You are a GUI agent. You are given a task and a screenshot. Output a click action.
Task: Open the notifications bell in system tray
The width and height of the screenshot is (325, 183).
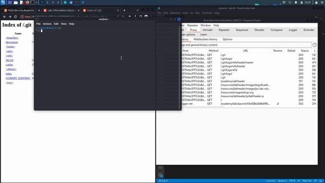coord(296,3)
